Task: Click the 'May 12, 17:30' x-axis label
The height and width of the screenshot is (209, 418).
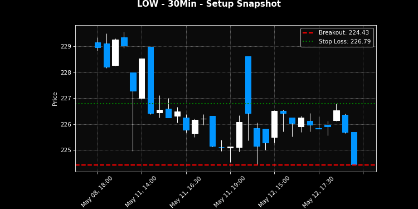Action: (x=318, y=192)
